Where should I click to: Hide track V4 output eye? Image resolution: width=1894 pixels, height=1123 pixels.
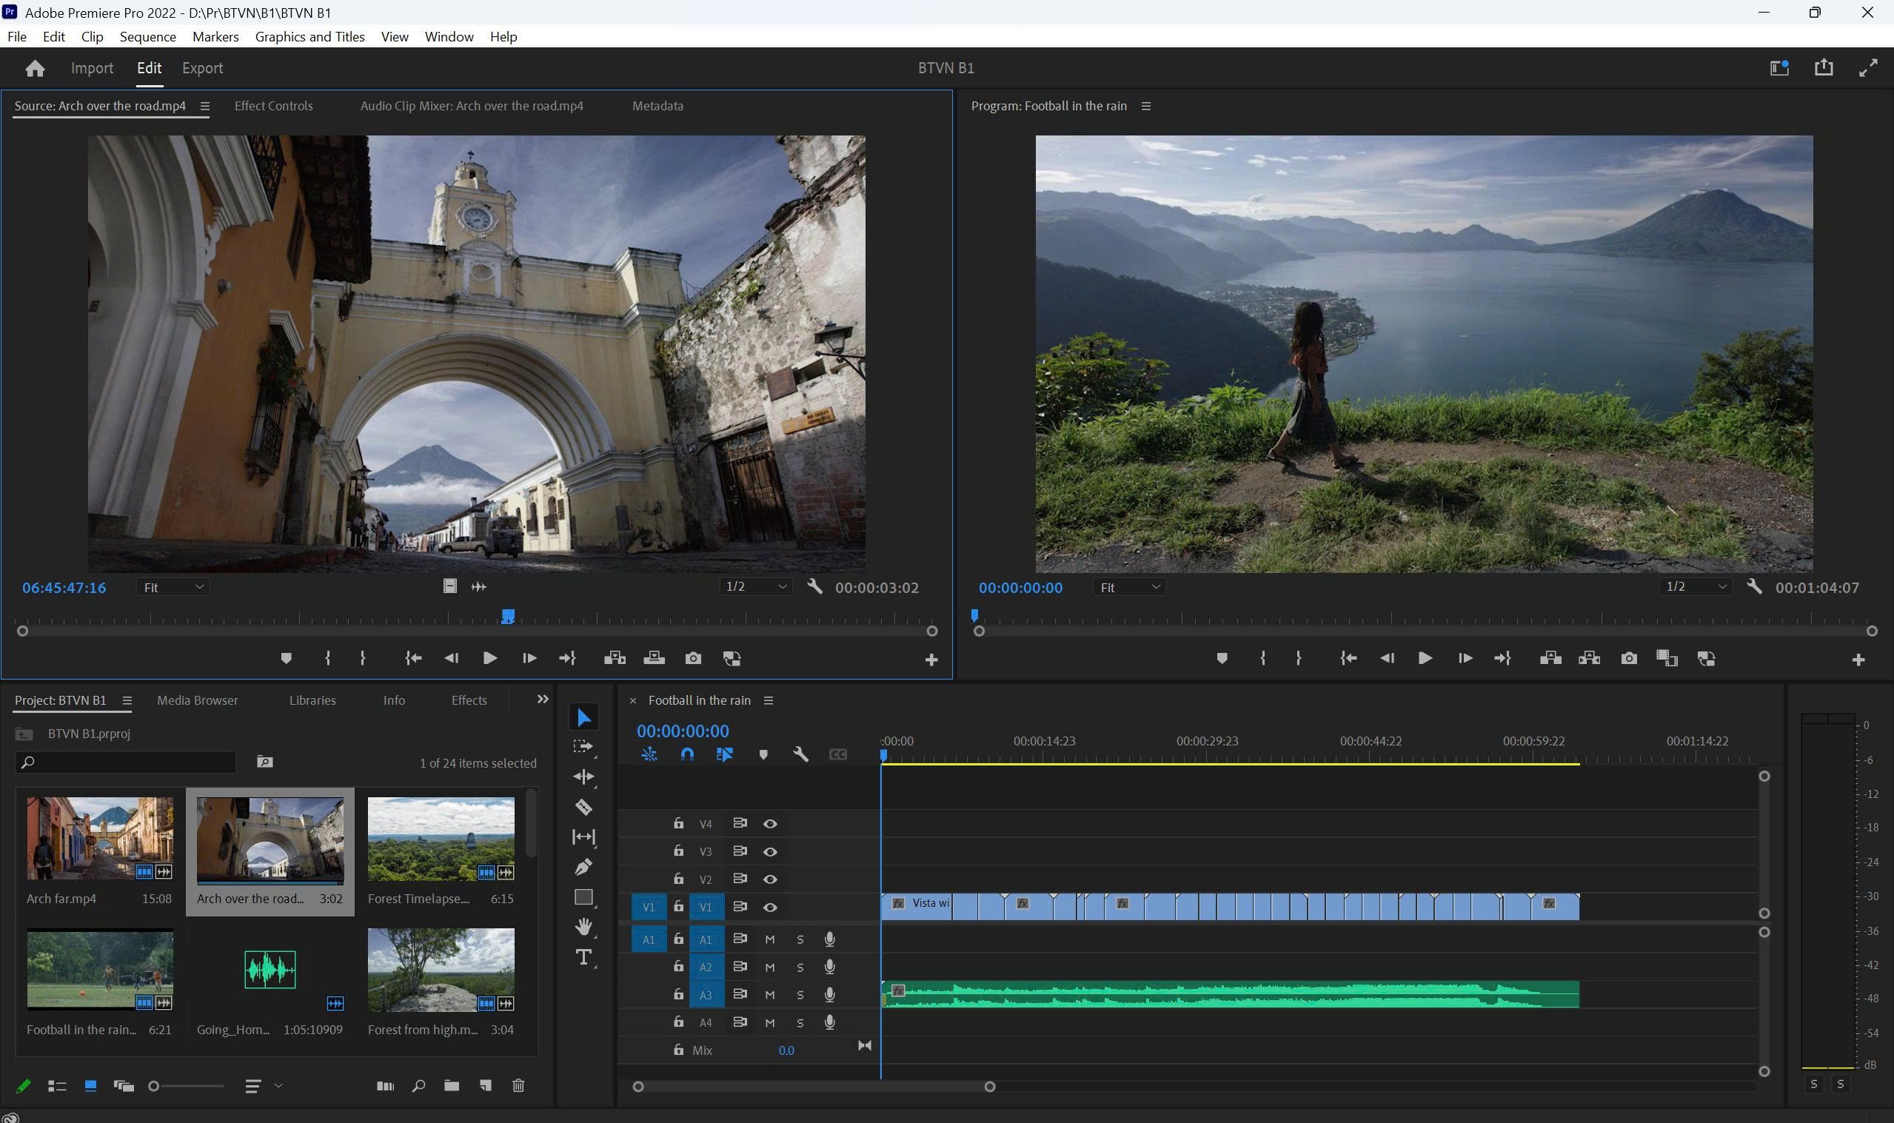pyautogui.click(x=769, y=824)
